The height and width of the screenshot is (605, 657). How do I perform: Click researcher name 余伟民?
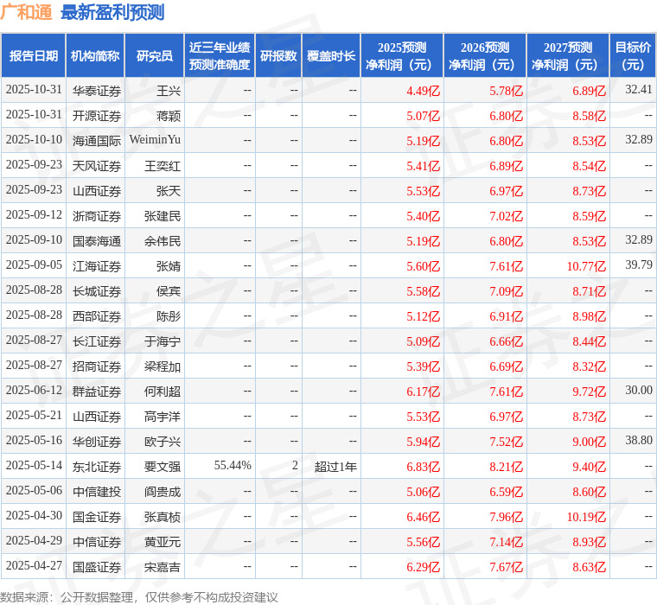pos(163,241)
